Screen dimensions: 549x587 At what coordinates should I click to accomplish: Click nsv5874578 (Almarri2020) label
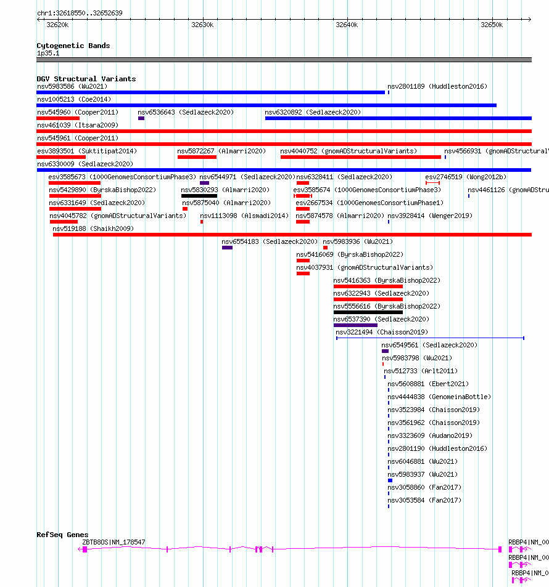click(x=340, y=216)
